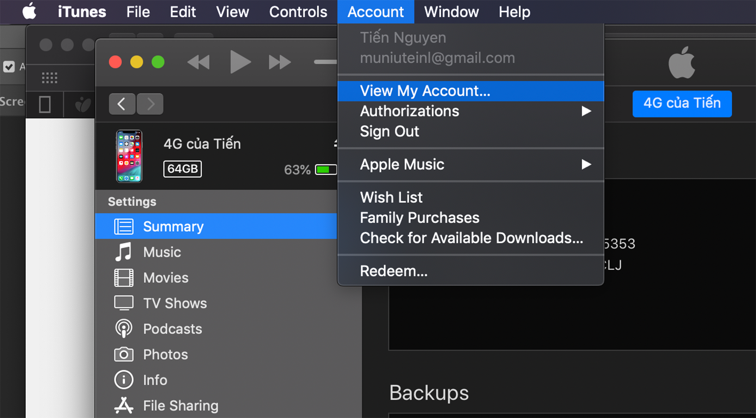Select Sign Out
Image resolution: width=756 pixels, height=418 pixels.
471,132
